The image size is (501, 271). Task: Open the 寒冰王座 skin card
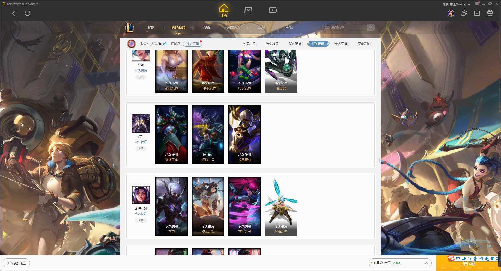pyautogui.click(x=171, y=134)
